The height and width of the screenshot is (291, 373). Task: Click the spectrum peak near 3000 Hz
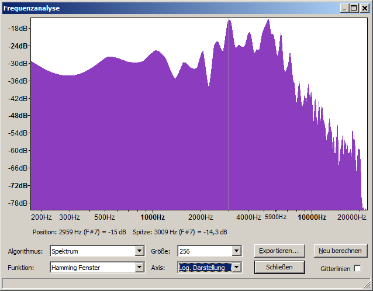click(229, 22)
